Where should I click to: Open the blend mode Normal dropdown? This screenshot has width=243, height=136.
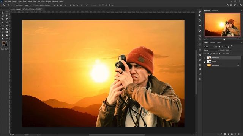(x=211, y=50)
